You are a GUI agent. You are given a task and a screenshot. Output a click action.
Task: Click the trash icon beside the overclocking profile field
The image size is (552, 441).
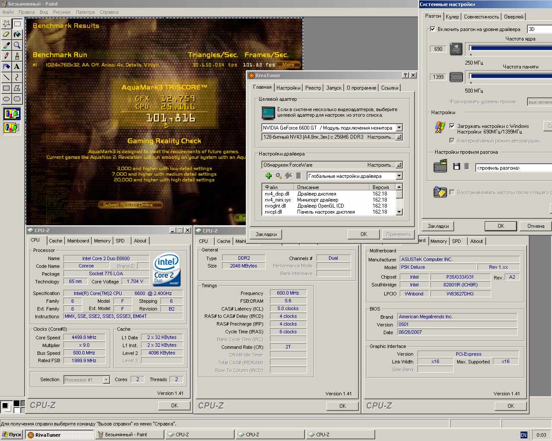pyautogui.click(x=467, y=166)
